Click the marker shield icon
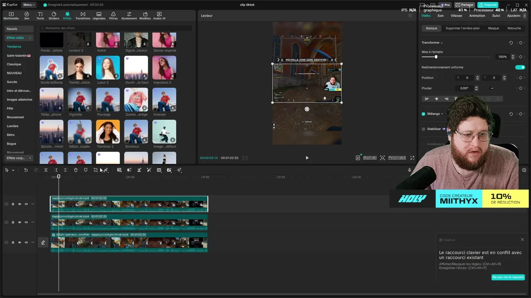The image size is (531, 298). (x=86, y=170)
